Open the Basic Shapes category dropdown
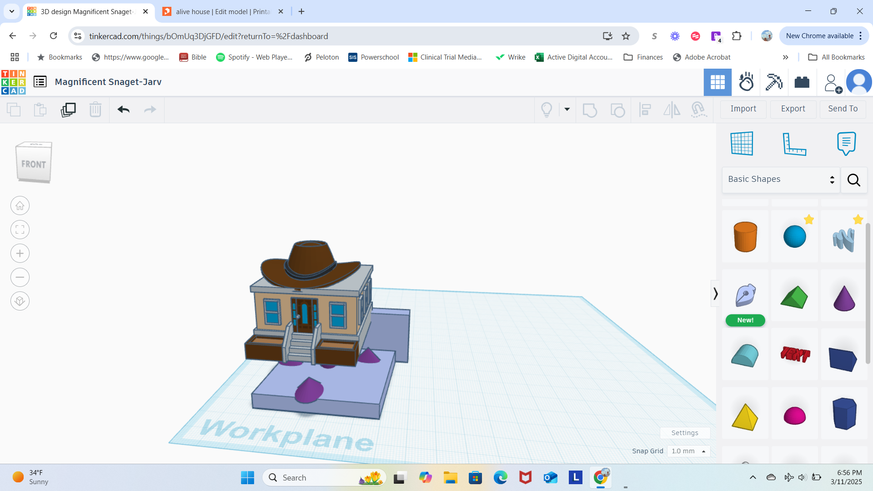The image size is (873, 491). coord(781,180)
